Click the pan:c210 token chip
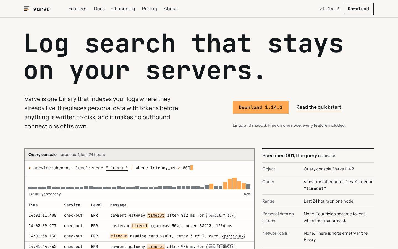398x249 pixels. click(232, 236)
